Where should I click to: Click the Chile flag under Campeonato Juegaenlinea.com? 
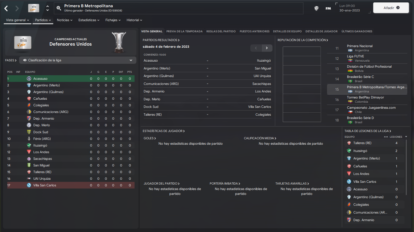pos(350,112)
